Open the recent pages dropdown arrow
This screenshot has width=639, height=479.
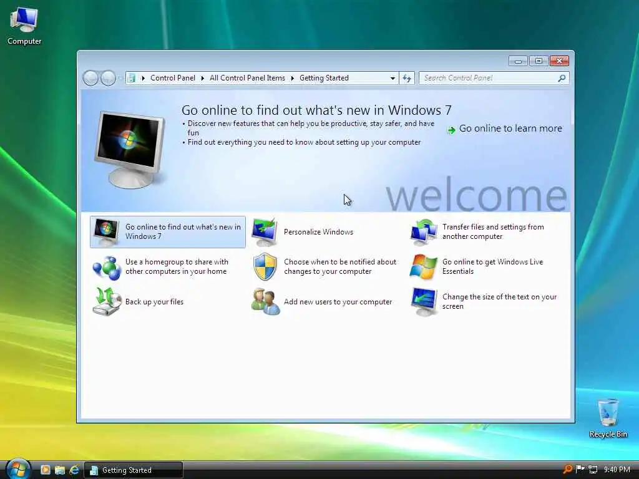point(120,78)
